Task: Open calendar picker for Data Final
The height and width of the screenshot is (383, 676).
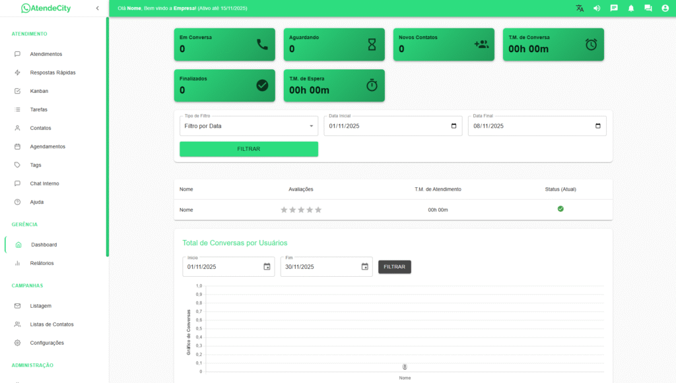Action: point(598,126)
